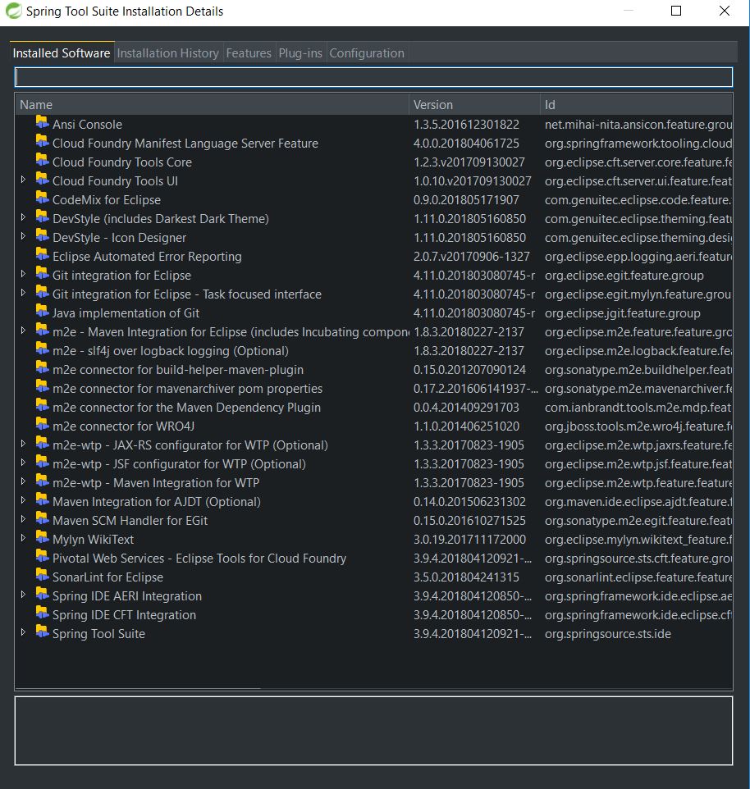
Task: Open the Installation History tab
Action: coord(167,52)
